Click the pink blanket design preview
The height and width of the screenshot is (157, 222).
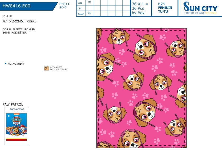coord(141,88)
